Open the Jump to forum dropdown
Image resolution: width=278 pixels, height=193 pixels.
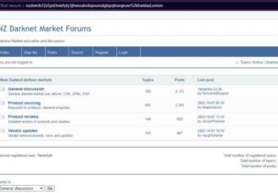click(x=22, y=188)
